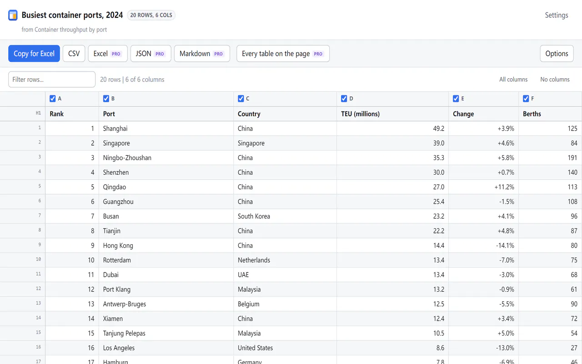Choose the Excel PRO export button
Viewport: 582px width, 364px height.
[x=108, y=53]
